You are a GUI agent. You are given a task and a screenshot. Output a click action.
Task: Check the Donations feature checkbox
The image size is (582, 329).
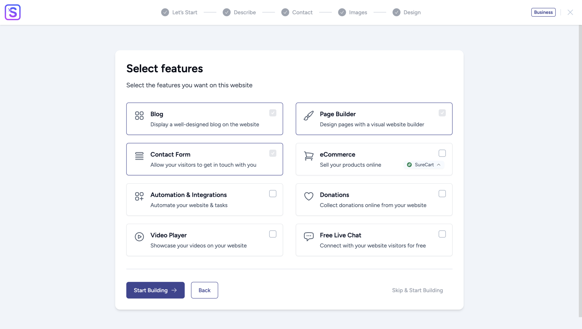(x=442, y=193)
